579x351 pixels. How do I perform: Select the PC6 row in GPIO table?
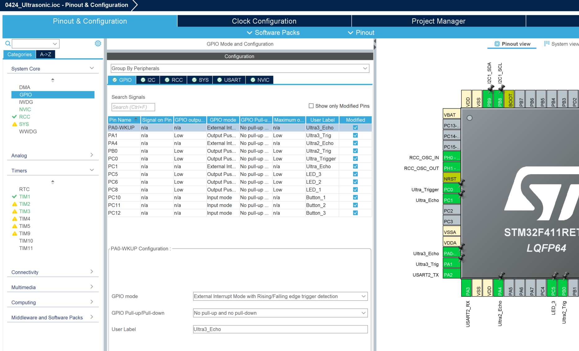point(239,182)
